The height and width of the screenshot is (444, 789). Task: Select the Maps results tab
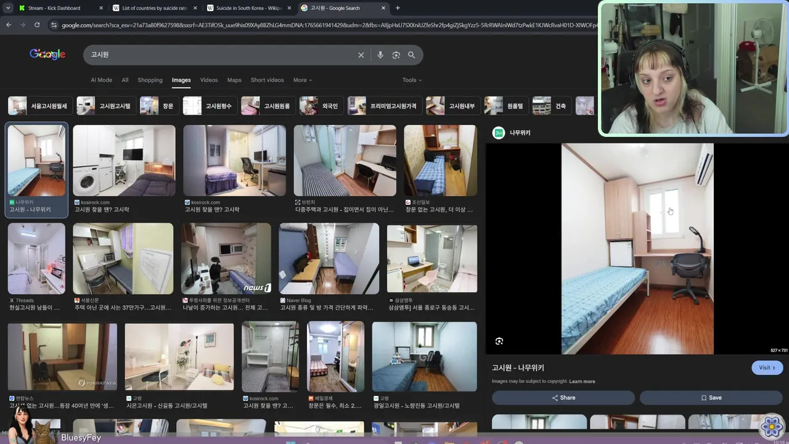pos(234,80)
